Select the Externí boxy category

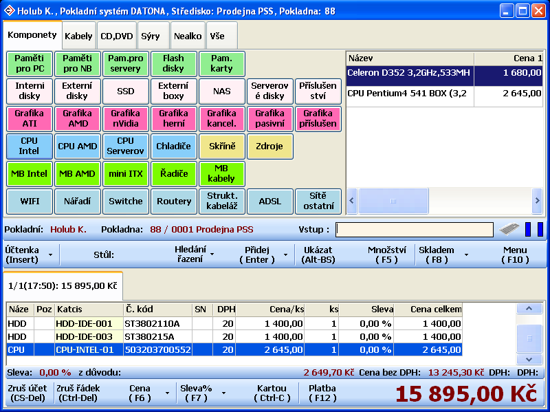174,91
